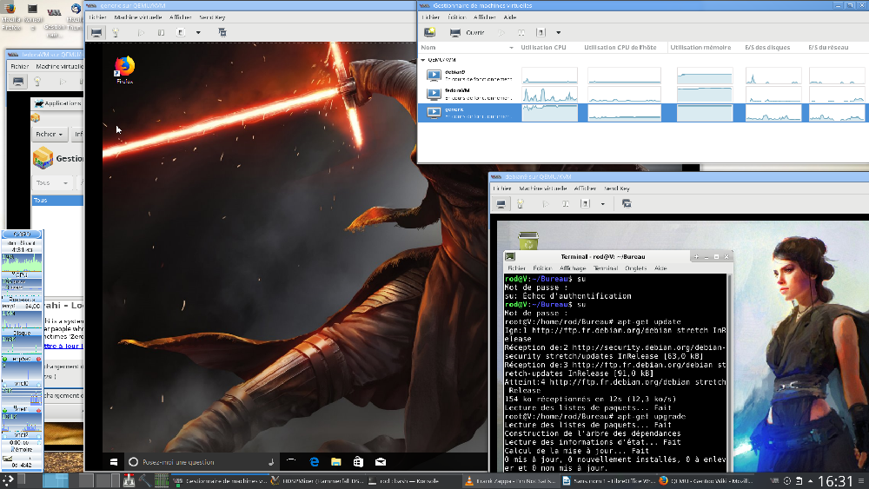Click the 'Ouvrir' button in the machine manager
The width and height of the screenshot is (869, 489).
coord(468,33)
